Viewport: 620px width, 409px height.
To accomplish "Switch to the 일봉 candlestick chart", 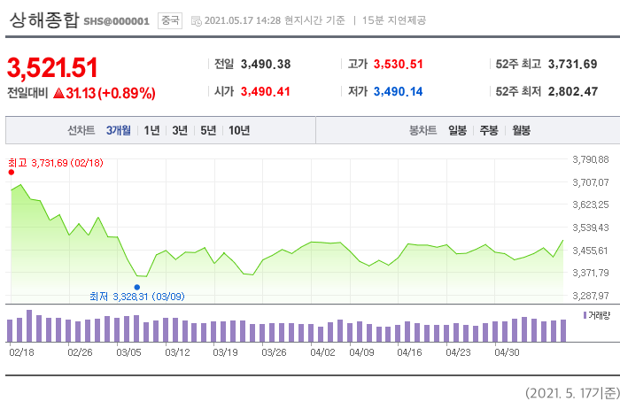I will click(457, 130).
